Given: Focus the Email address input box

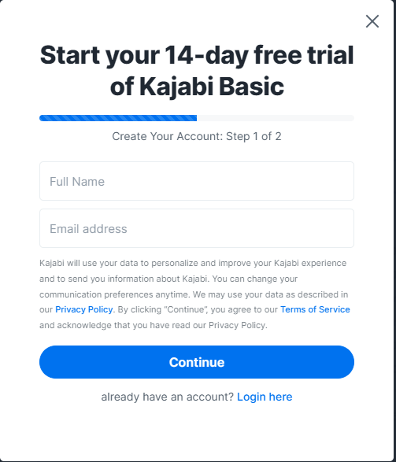Looking at the screenshot, I should coord(197,228).
